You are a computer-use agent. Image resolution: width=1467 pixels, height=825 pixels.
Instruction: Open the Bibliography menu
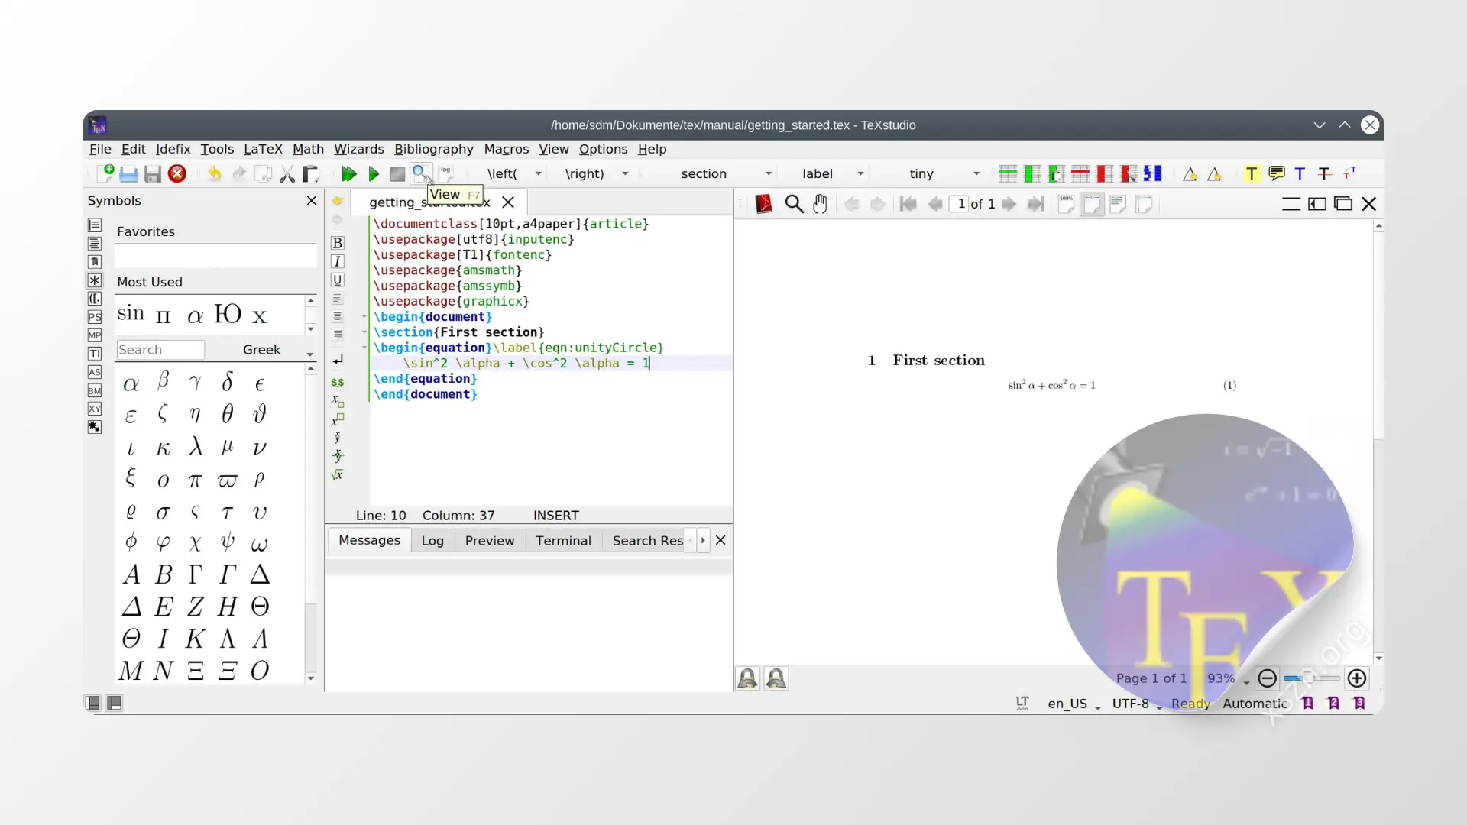point(433,149)
